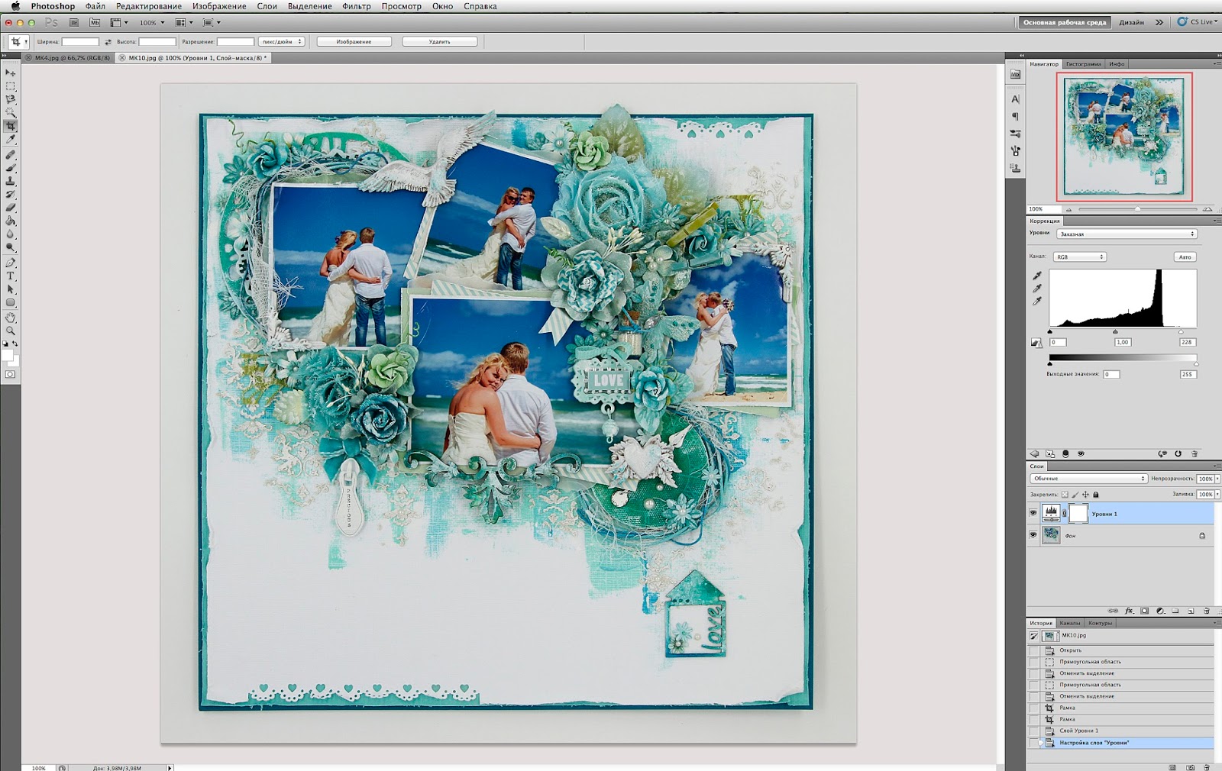Swap the width and height crop values
Viewport: 1222px width, 771px height.
[108, 42]
